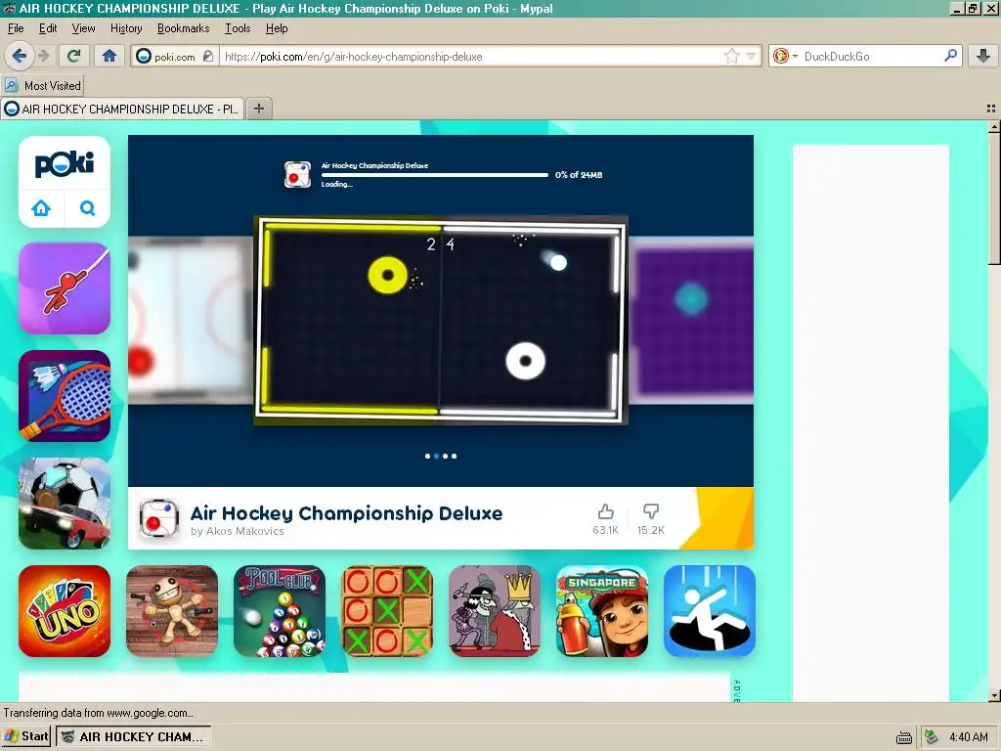Go back with the browser back arrow
This screenshot has height=751, width=1001.
coord(20,56)
